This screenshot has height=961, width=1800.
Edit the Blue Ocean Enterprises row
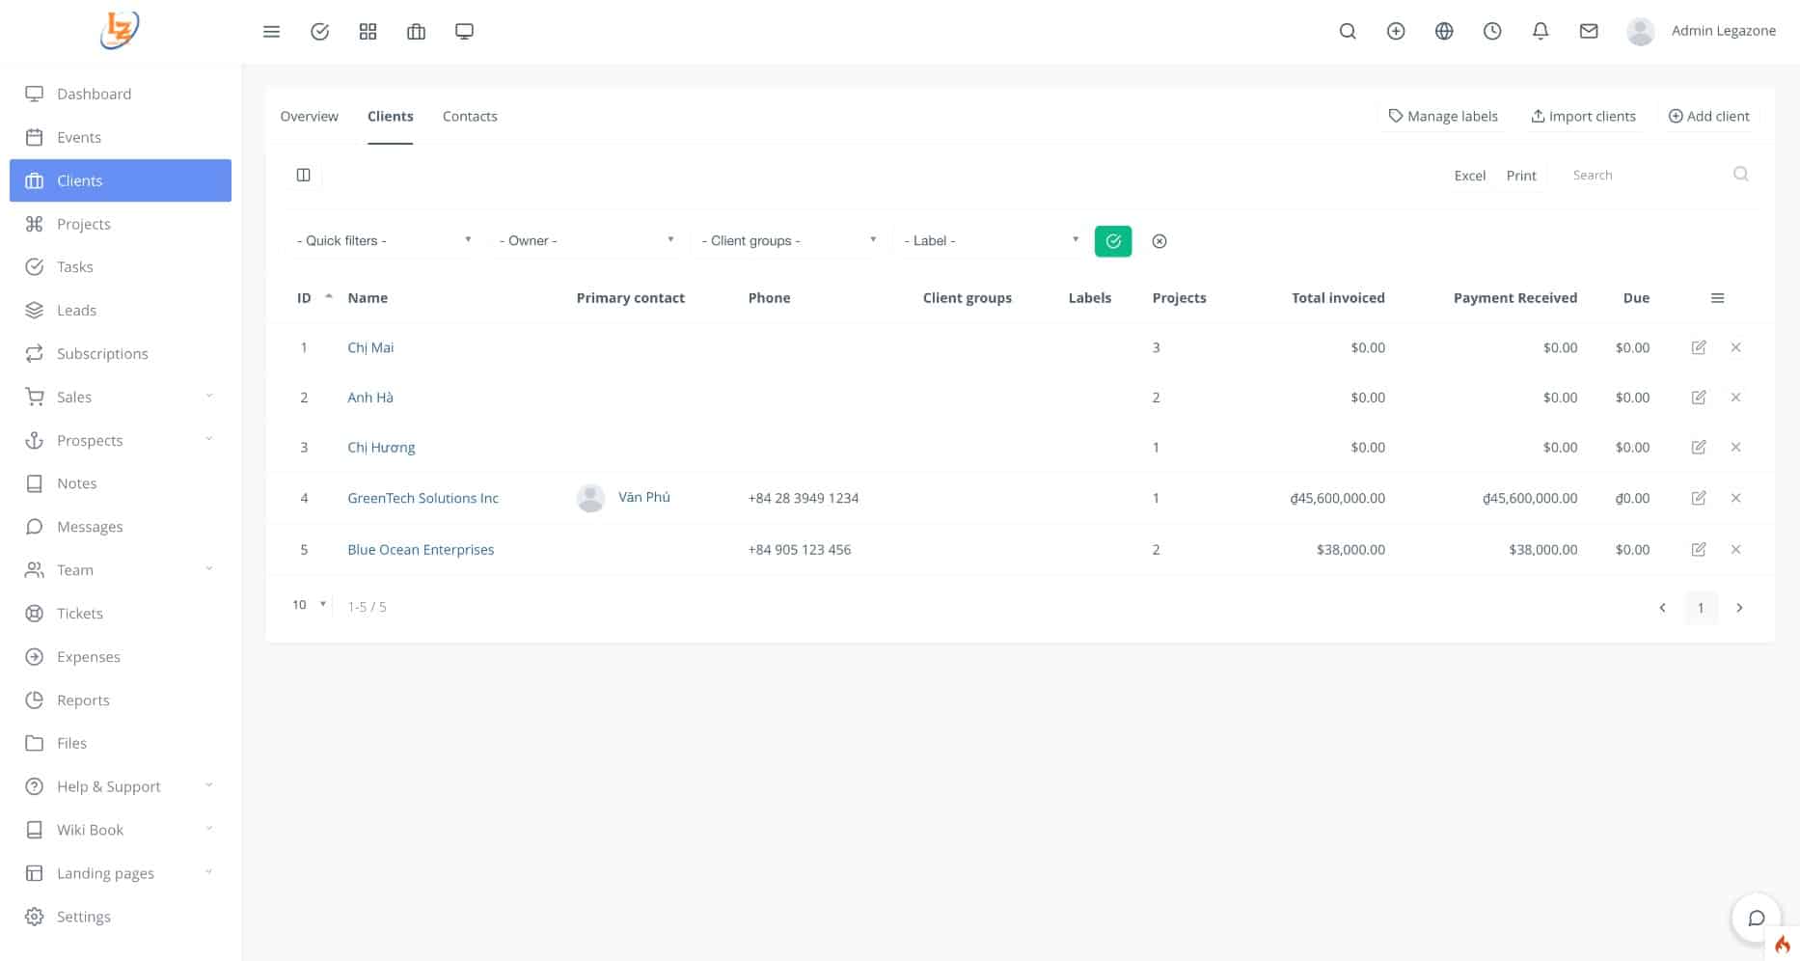1699,550
